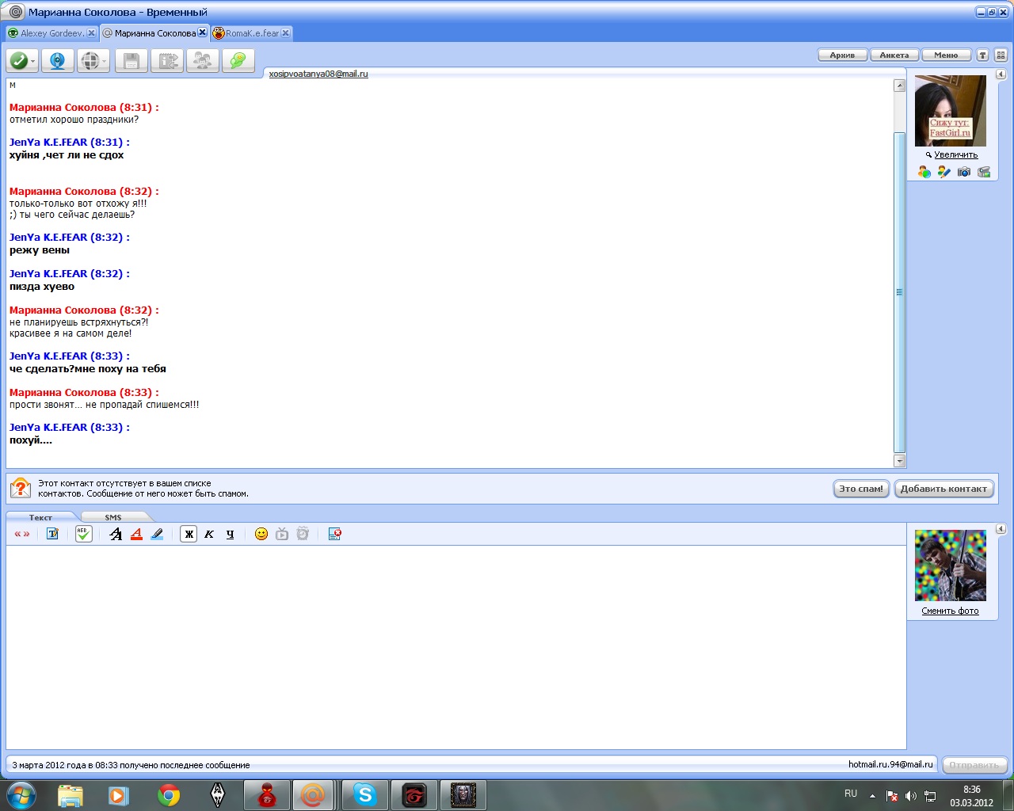Click your own avatar picture
The image size is (1014, 811).
(951, 565)
